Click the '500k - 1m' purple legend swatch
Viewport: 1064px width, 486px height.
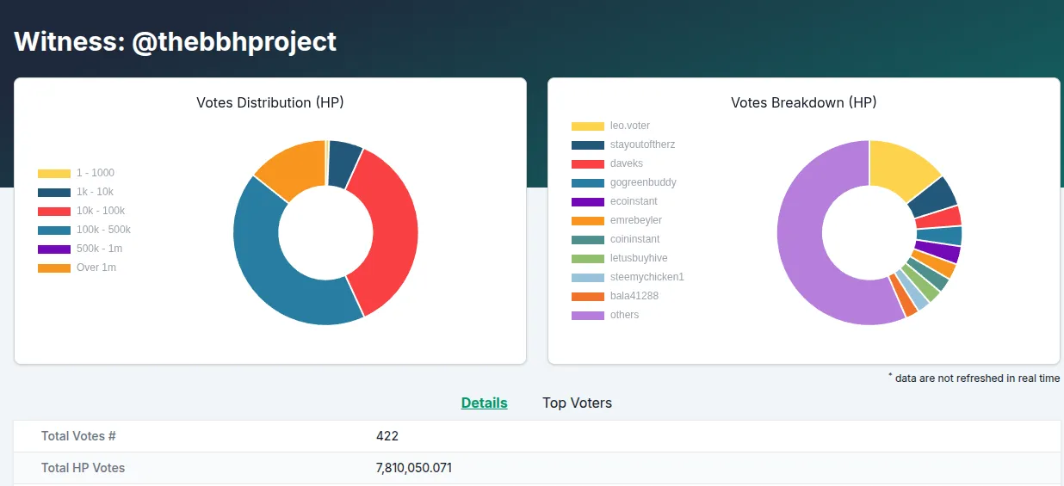[54, 249]
